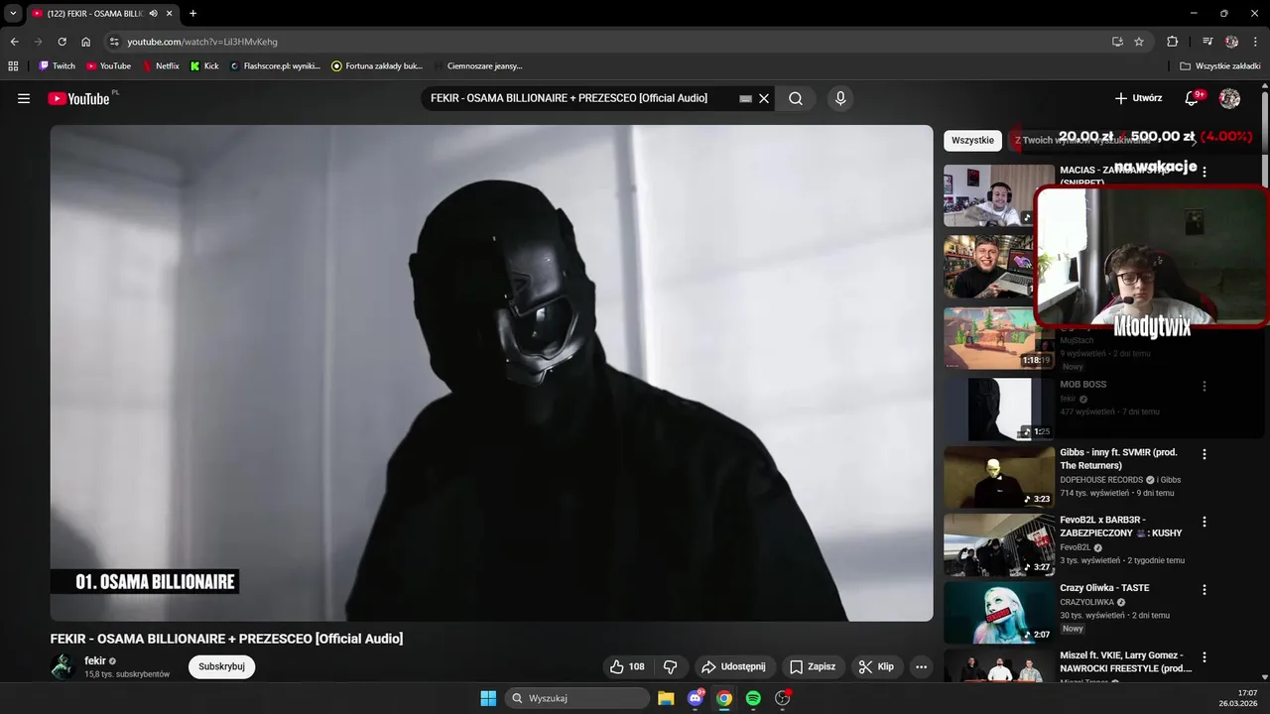Open options for Miszel ft. VKIE video
Screen dimensions: 1270x714
(x=1205, y=657)
